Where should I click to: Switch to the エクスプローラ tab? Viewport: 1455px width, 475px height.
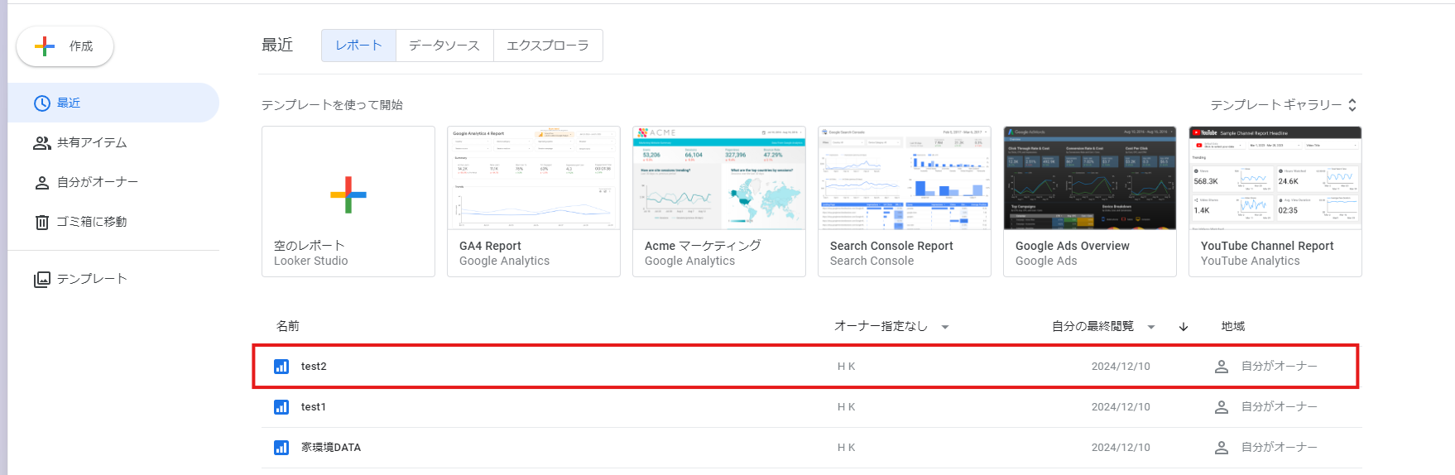click(548, 46)
